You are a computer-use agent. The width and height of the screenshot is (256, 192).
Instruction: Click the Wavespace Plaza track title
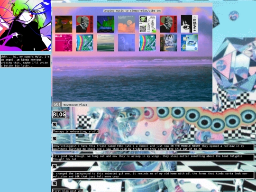click(x=75, y=105)
